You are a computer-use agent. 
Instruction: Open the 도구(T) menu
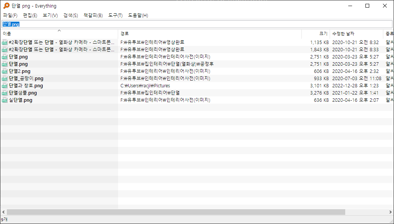(x=115, y=16)
